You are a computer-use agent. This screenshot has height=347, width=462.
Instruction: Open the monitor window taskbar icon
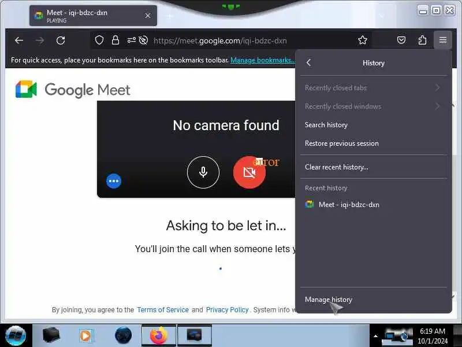(x=194, y=335)
